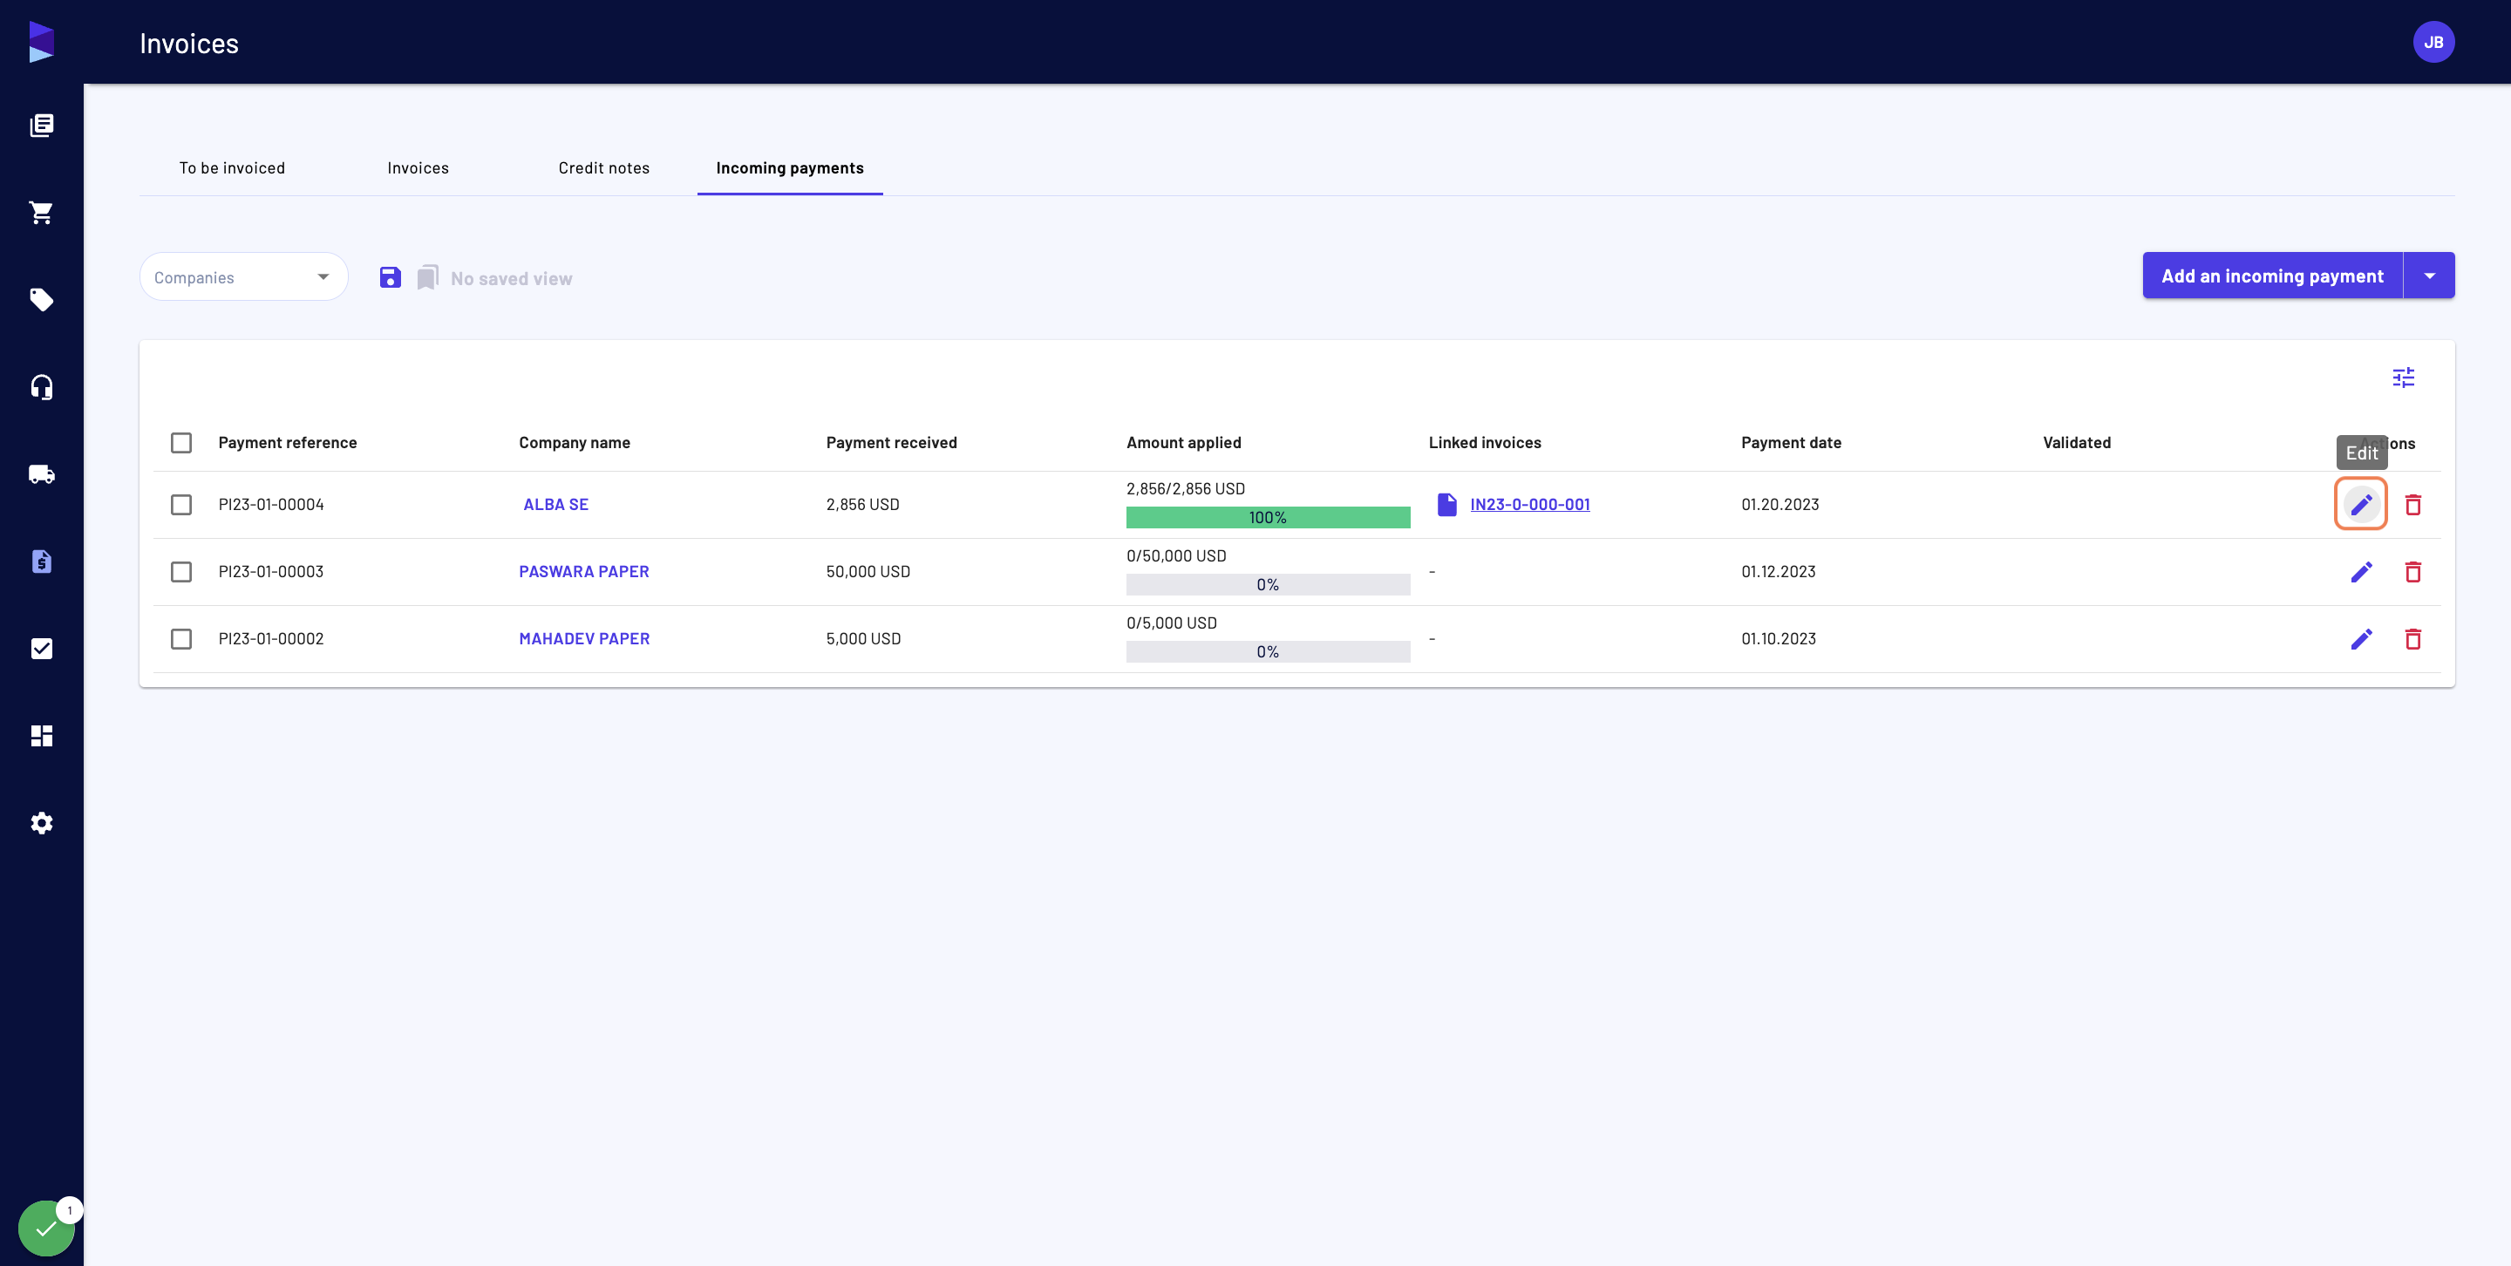This screenshot has height=1266, width=2511.
Task: Click the Add an incoming payment button
Action: (x=2272, y=276)
